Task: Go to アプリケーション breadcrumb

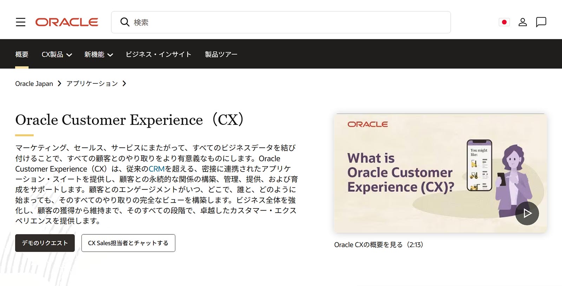Action: pyautogui.click(x=92, y=84)
